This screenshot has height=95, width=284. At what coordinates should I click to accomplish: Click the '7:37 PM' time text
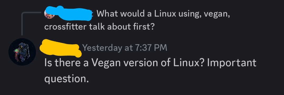click(151, 48)
